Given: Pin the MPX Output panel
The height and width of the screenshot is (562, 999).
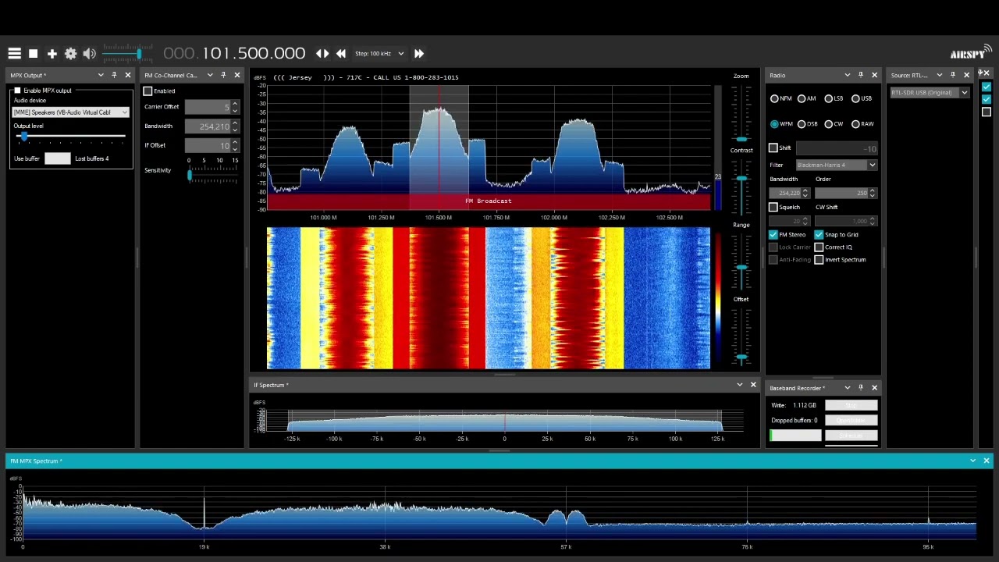Looking at the screenshot, I should (114, 75).
